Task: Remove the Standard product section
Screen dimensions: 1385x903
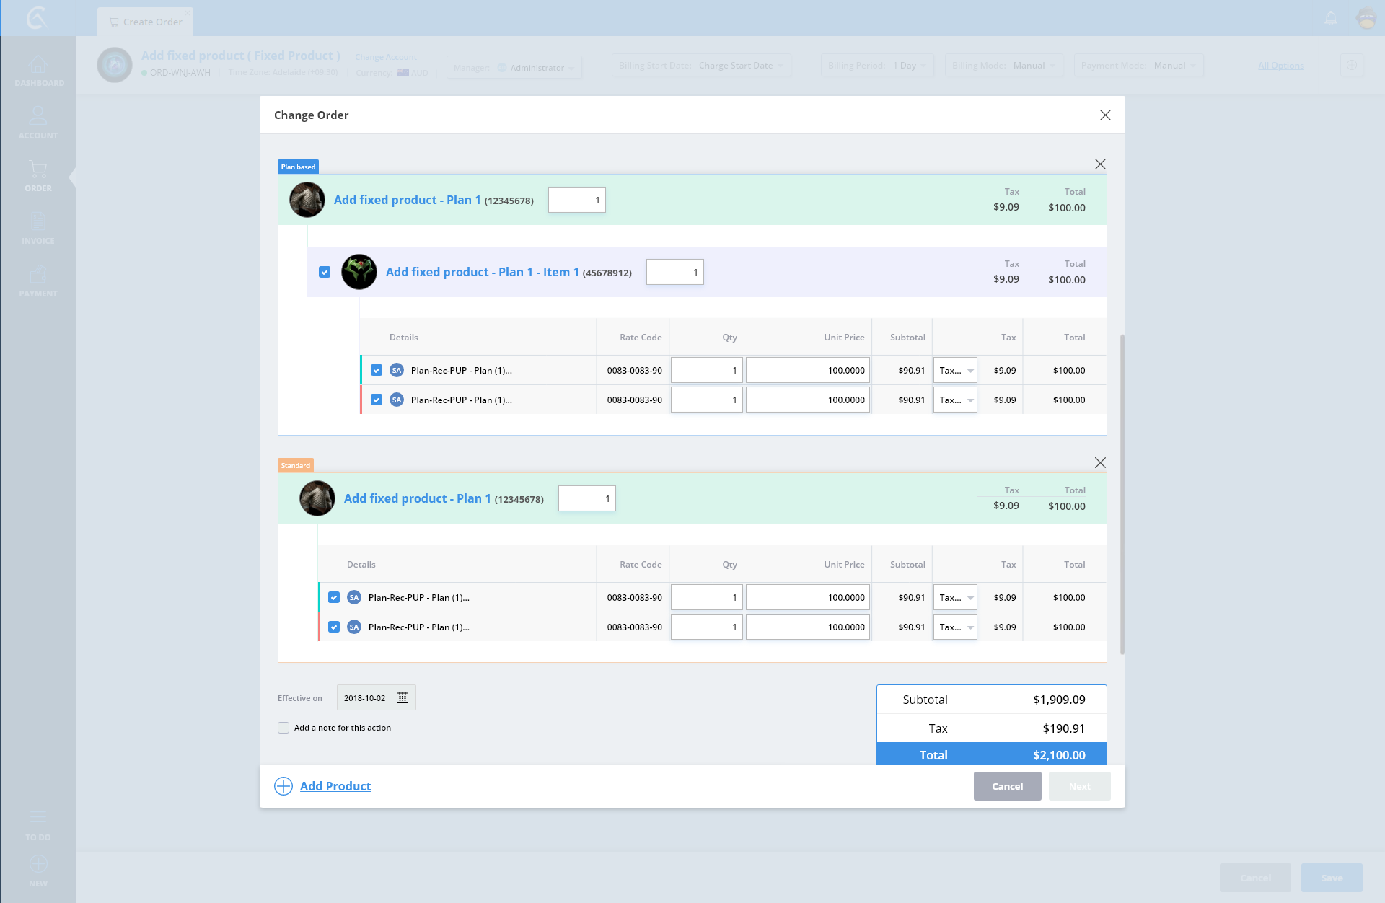Action: 1100,463
